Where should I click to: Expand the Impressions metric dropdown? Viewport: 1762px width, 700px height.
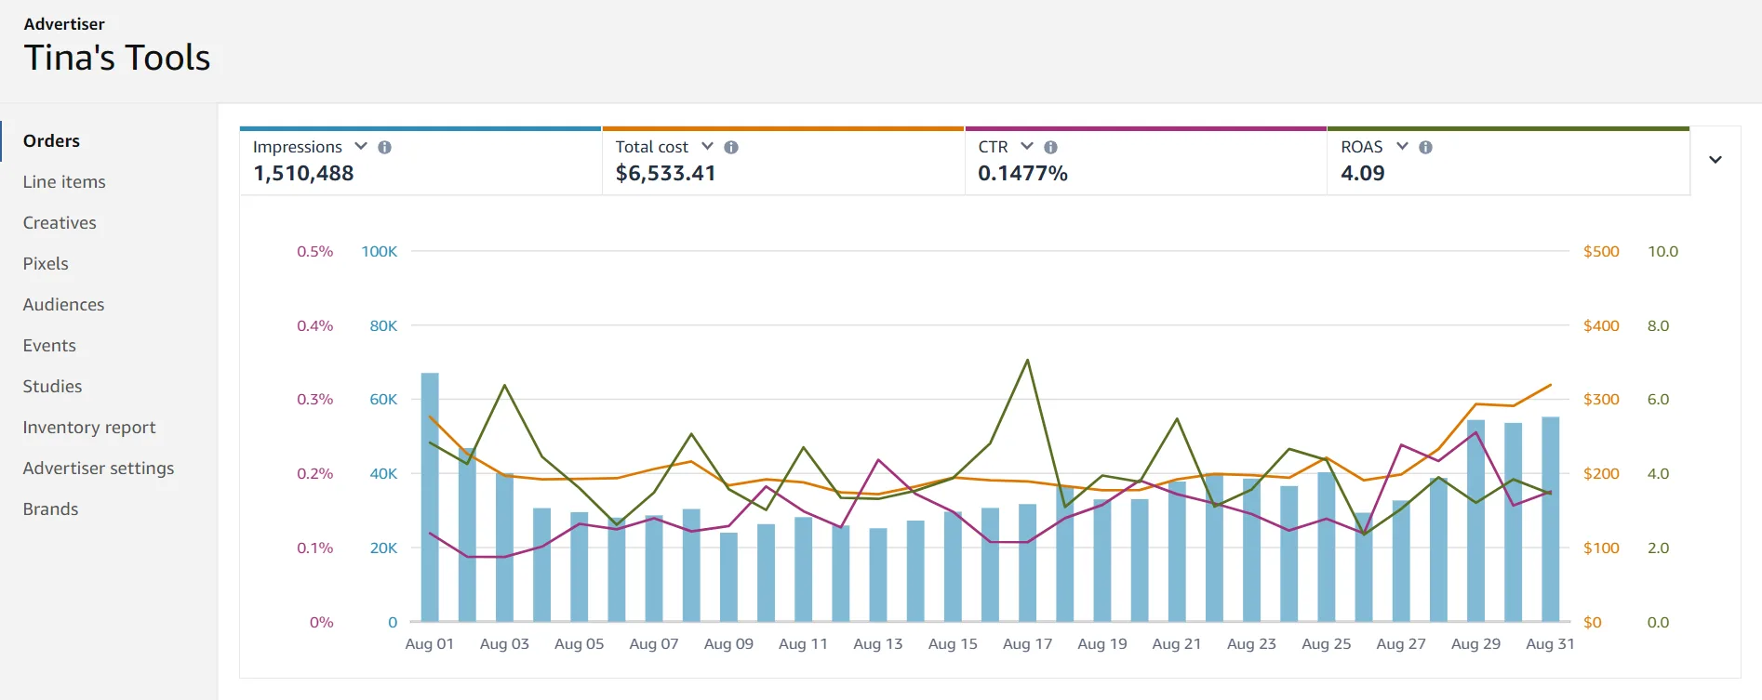click(361, 146)
